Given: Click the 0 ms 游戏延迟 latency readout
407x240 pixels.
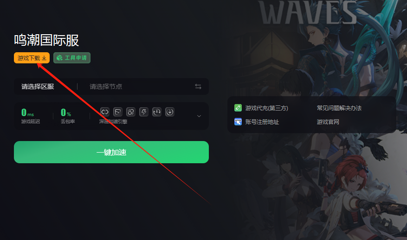Looking at the screenshot, I should pos(31,116).
